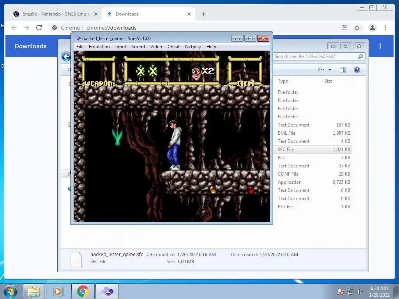
Task: Minimize the Explorer window
Action: point(333,46)
